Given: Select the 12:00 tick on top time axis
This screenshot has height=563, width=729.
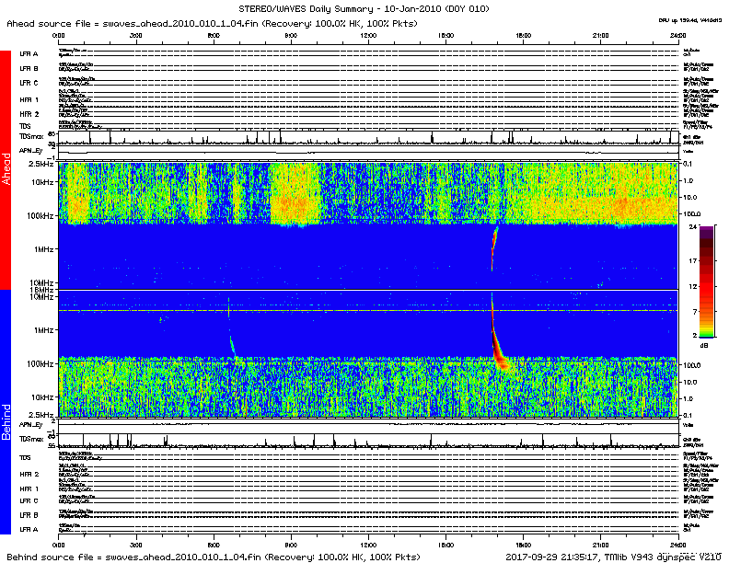Looking at the screenshot, I should (368, 34).
